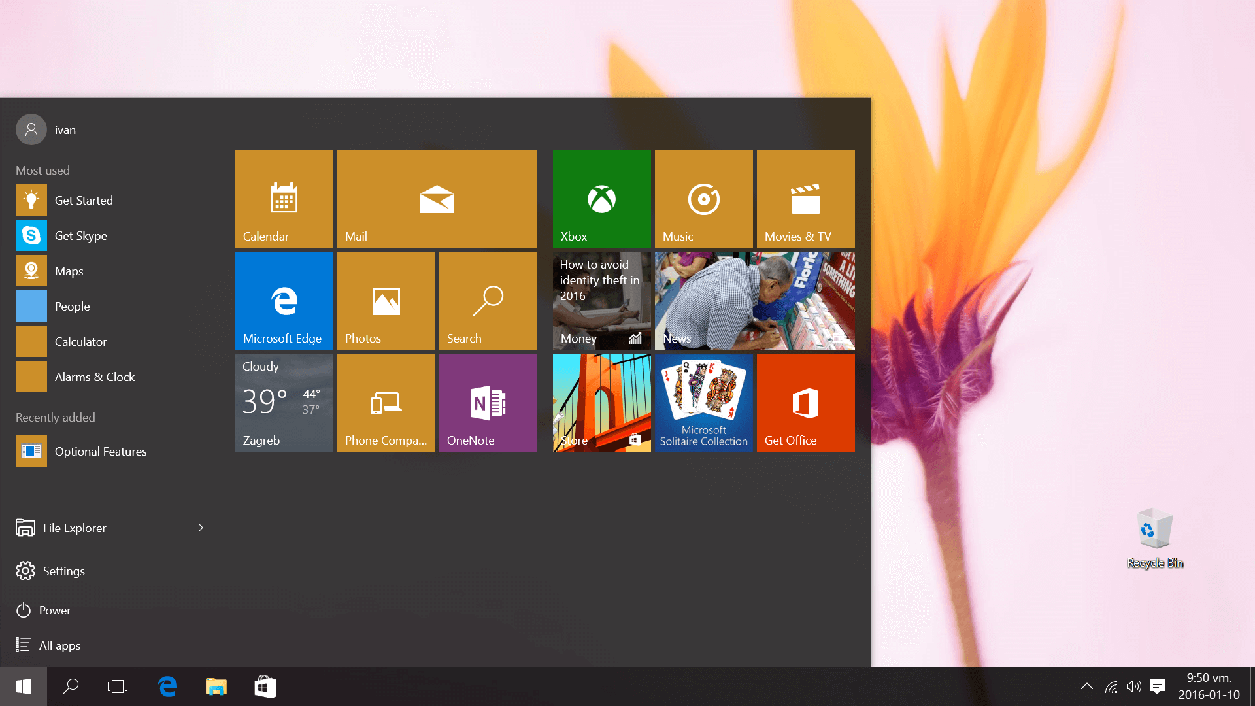This screenshot has height=706, width=1255.
Task: Open the Store taskbar icon
Action: click(265, 686)
